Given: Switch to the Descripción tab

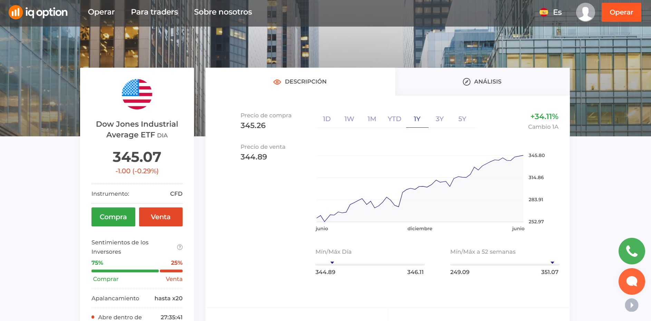Looking at the screenshot, I should tap(300, 81).
